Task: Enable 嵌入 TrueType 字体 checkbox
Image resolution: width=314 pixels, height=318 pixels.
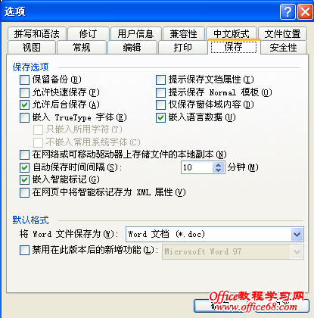Action: [x=24, y=117]
